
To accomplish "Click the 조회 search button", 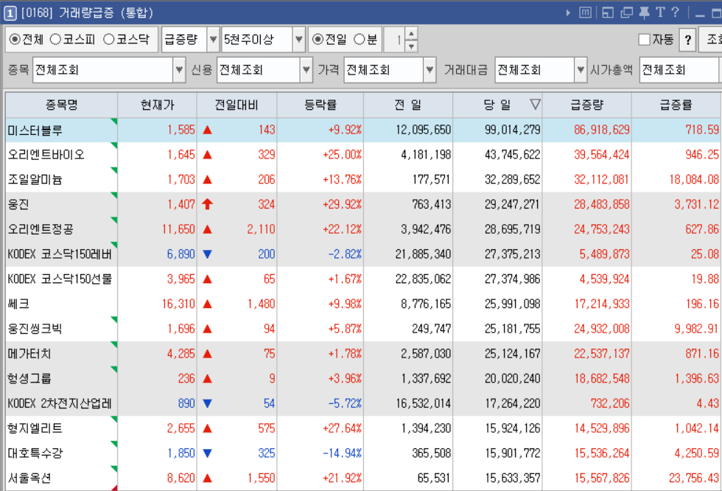I will [711, 40].
